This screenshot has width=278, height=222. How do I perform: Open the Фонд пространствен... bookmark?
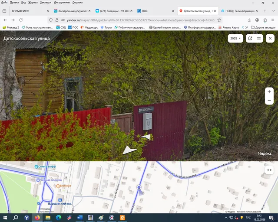tap(37, 27)
